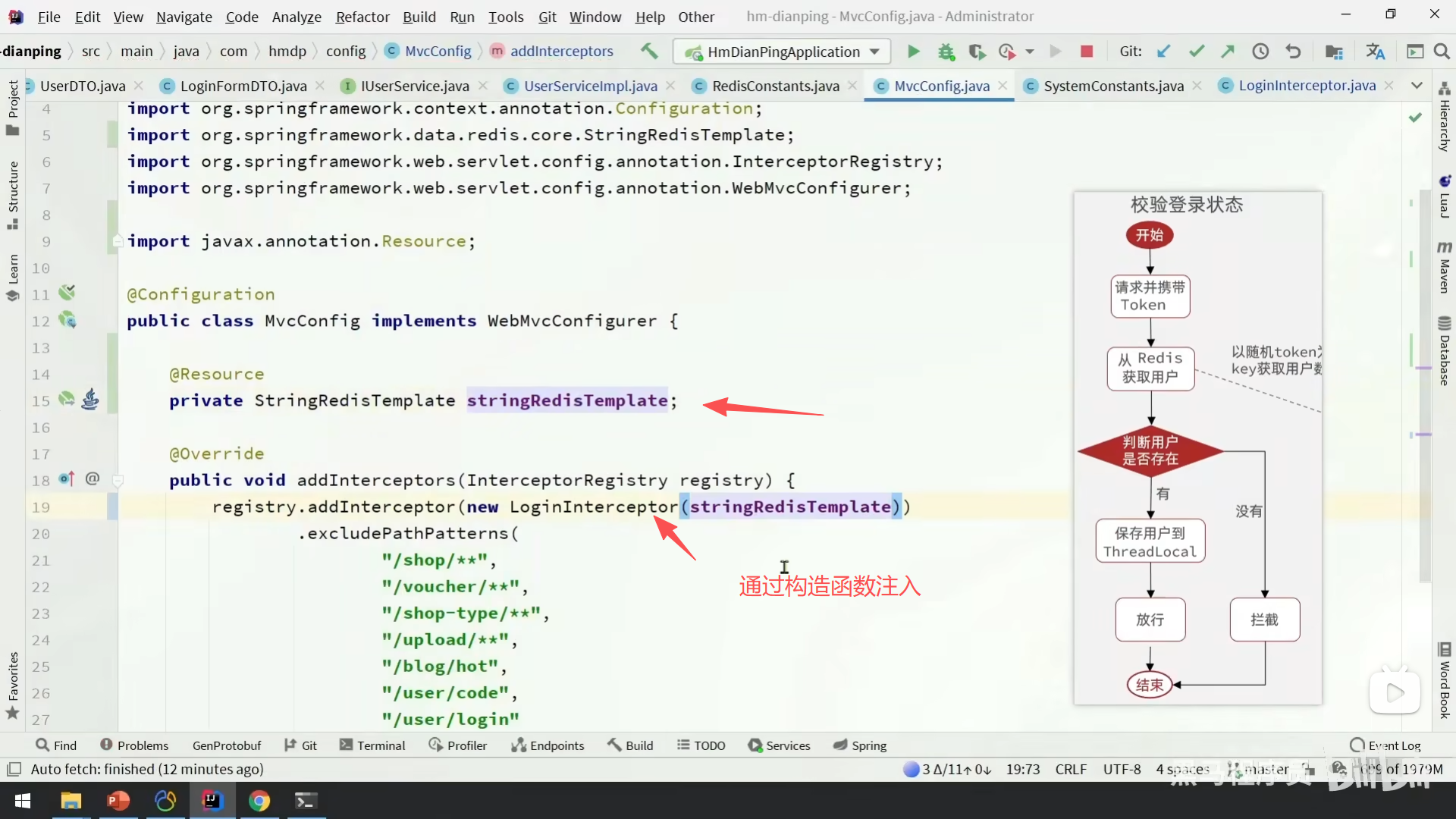1456x819 pixels.
Task: Open the Refactor menu
Action: click(x=362, y=17)
